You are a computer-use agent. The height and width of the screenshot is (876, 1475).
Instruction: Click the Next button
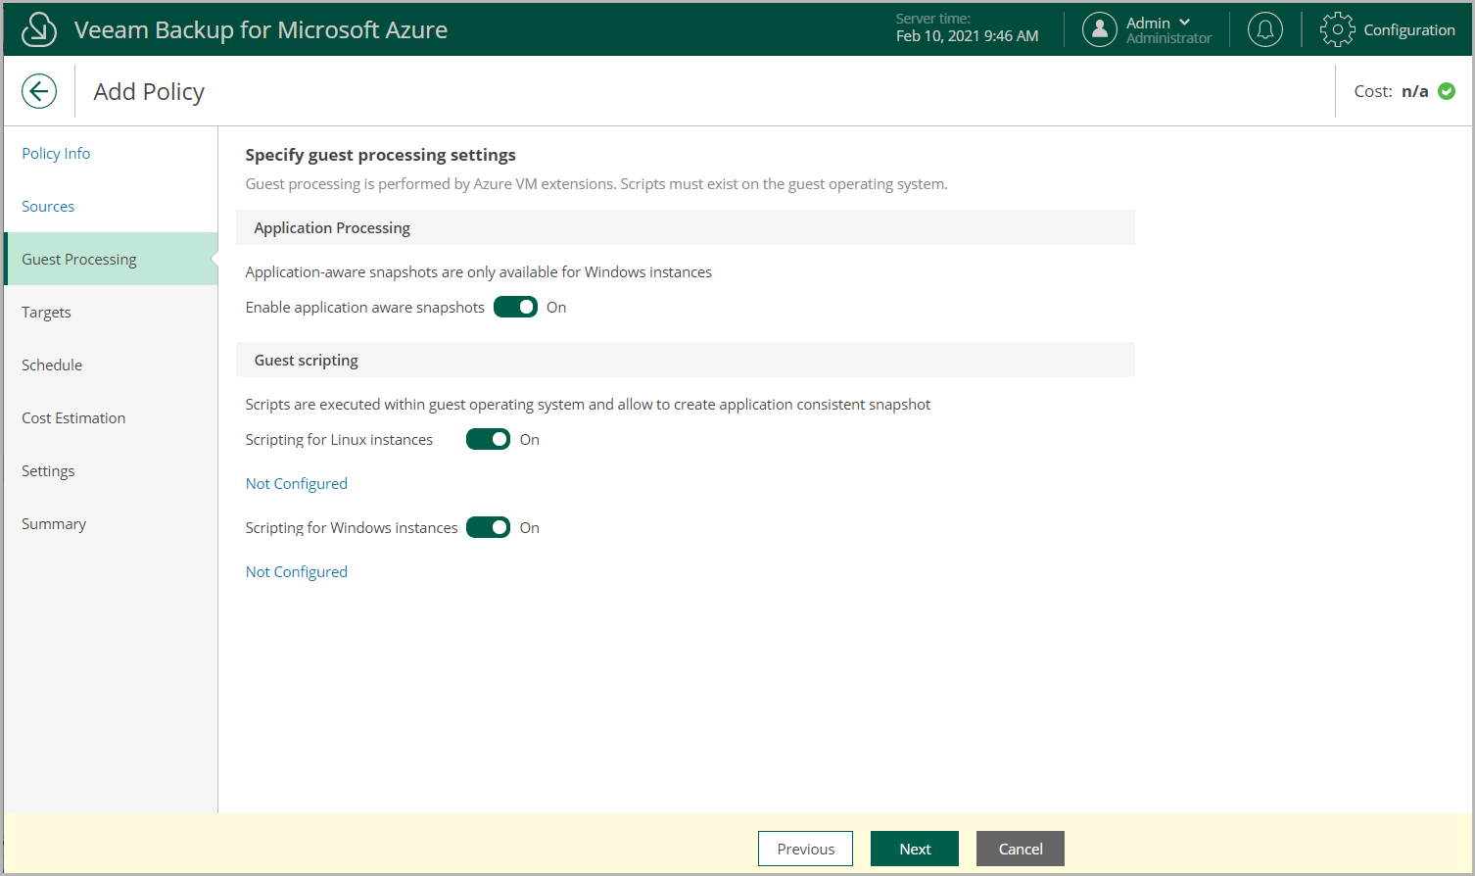pos(915,849)
